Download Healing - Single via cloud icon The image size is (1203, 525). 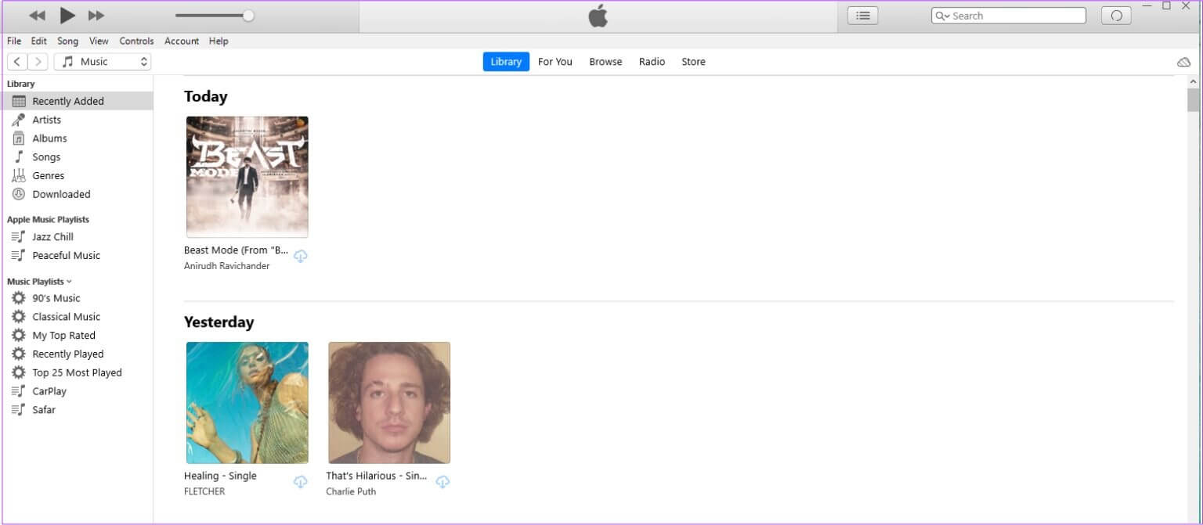point(301,482)
